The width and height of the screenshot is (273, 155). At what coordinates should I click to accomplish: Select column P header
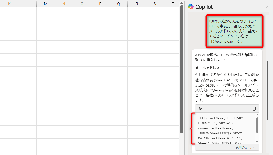tap(100, 4)
